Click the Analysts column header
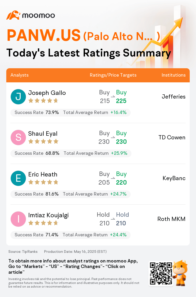Image resolution: width=196 pixels, height=297 pixels. (20, 75)
